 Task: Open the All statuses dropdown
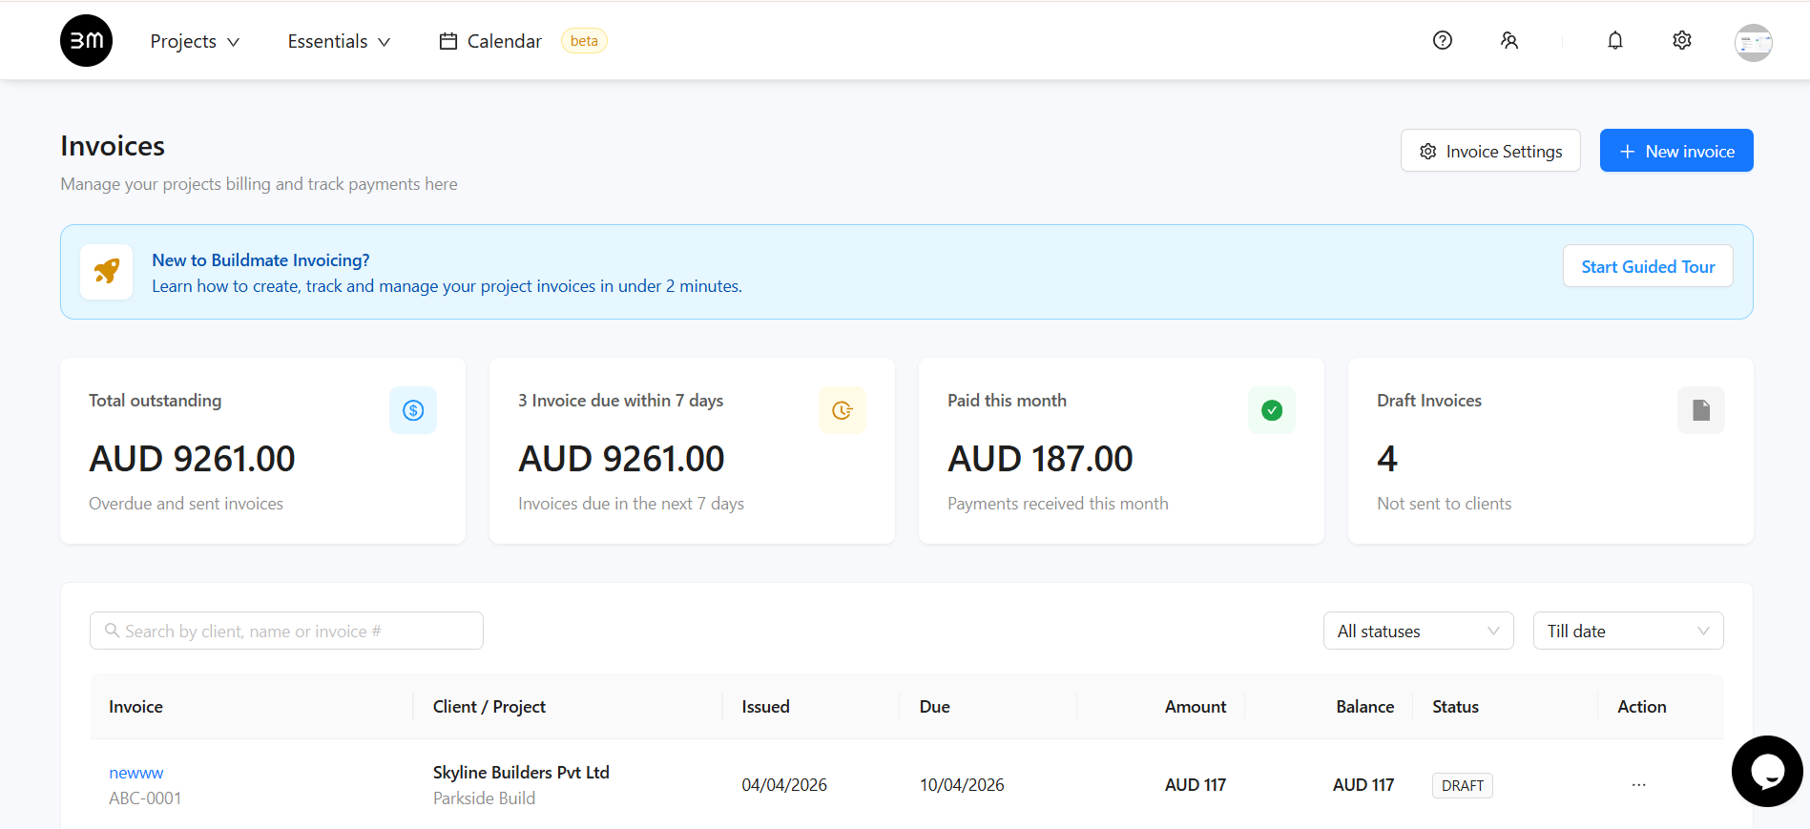(1418, 631)
